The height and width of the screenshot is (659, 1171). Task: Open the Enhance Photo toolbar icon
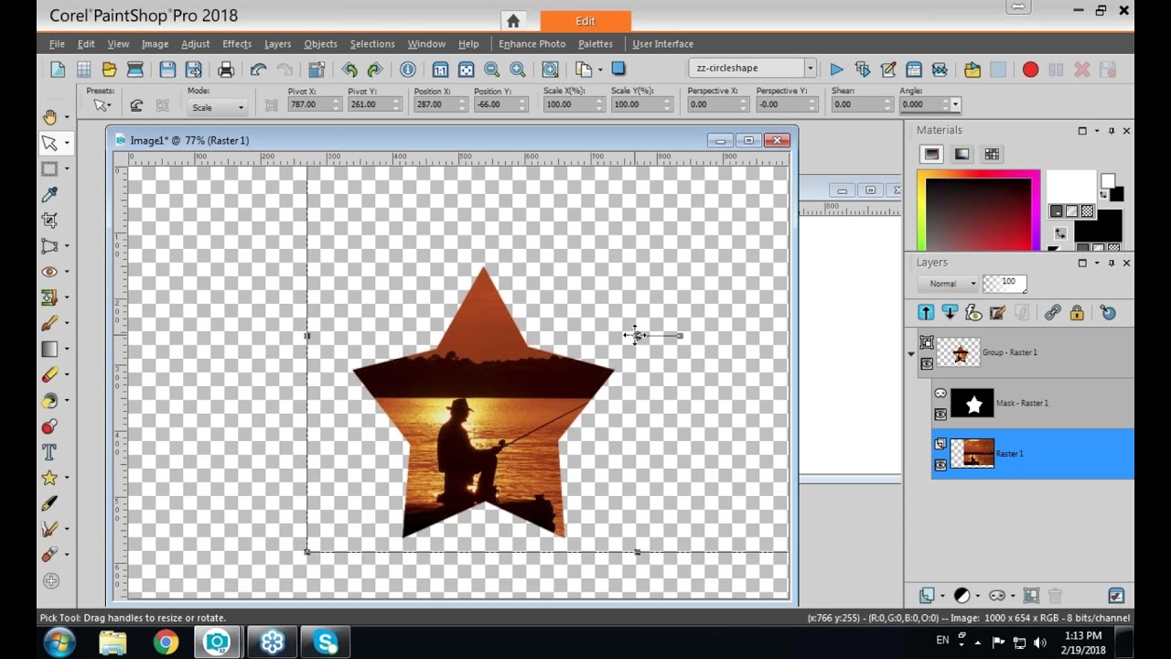(532, 43)
